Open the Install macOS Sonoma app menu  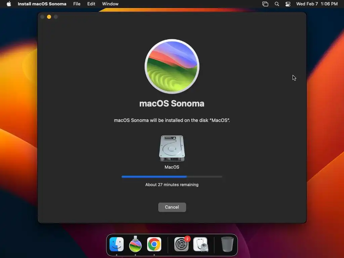(x=42, y=4)
